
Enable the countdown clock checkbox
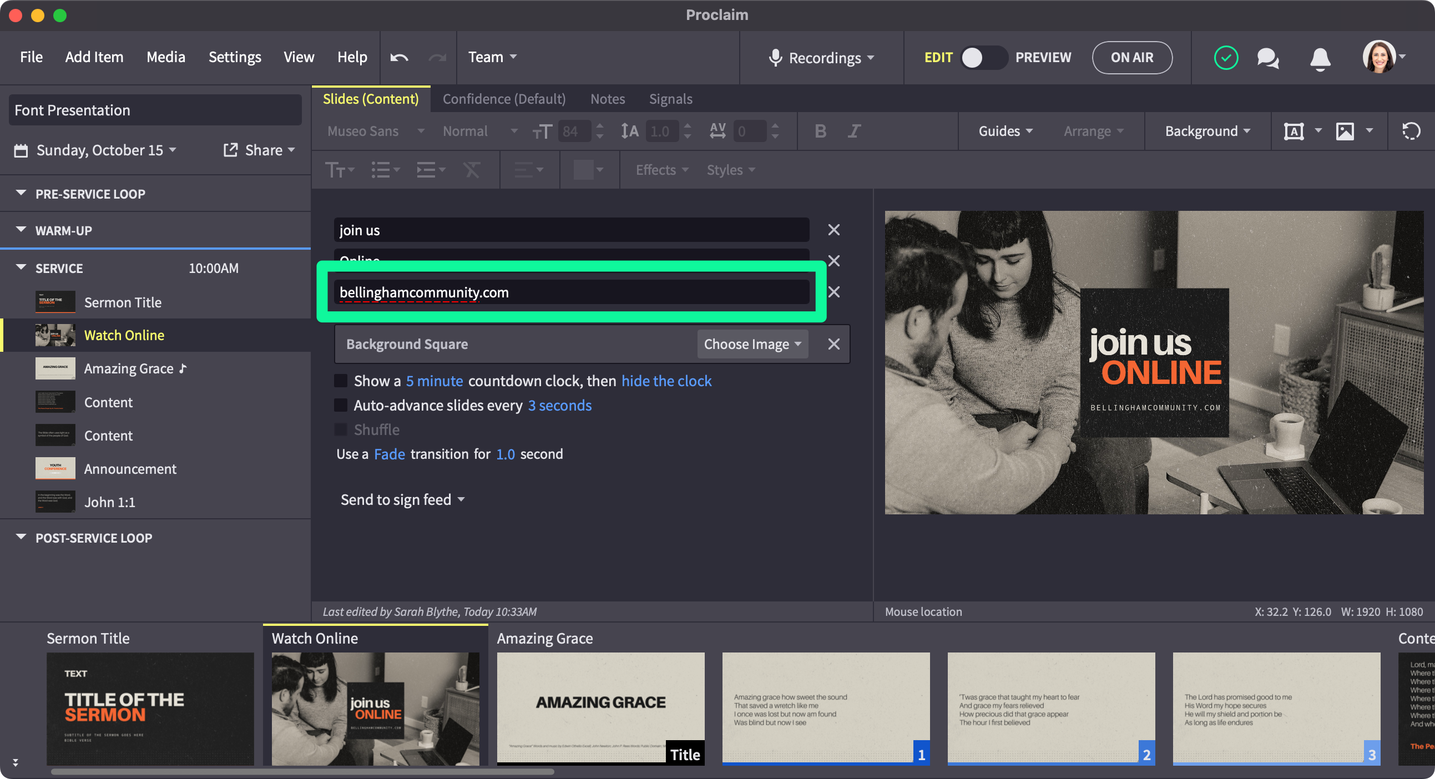click(340, 381)
